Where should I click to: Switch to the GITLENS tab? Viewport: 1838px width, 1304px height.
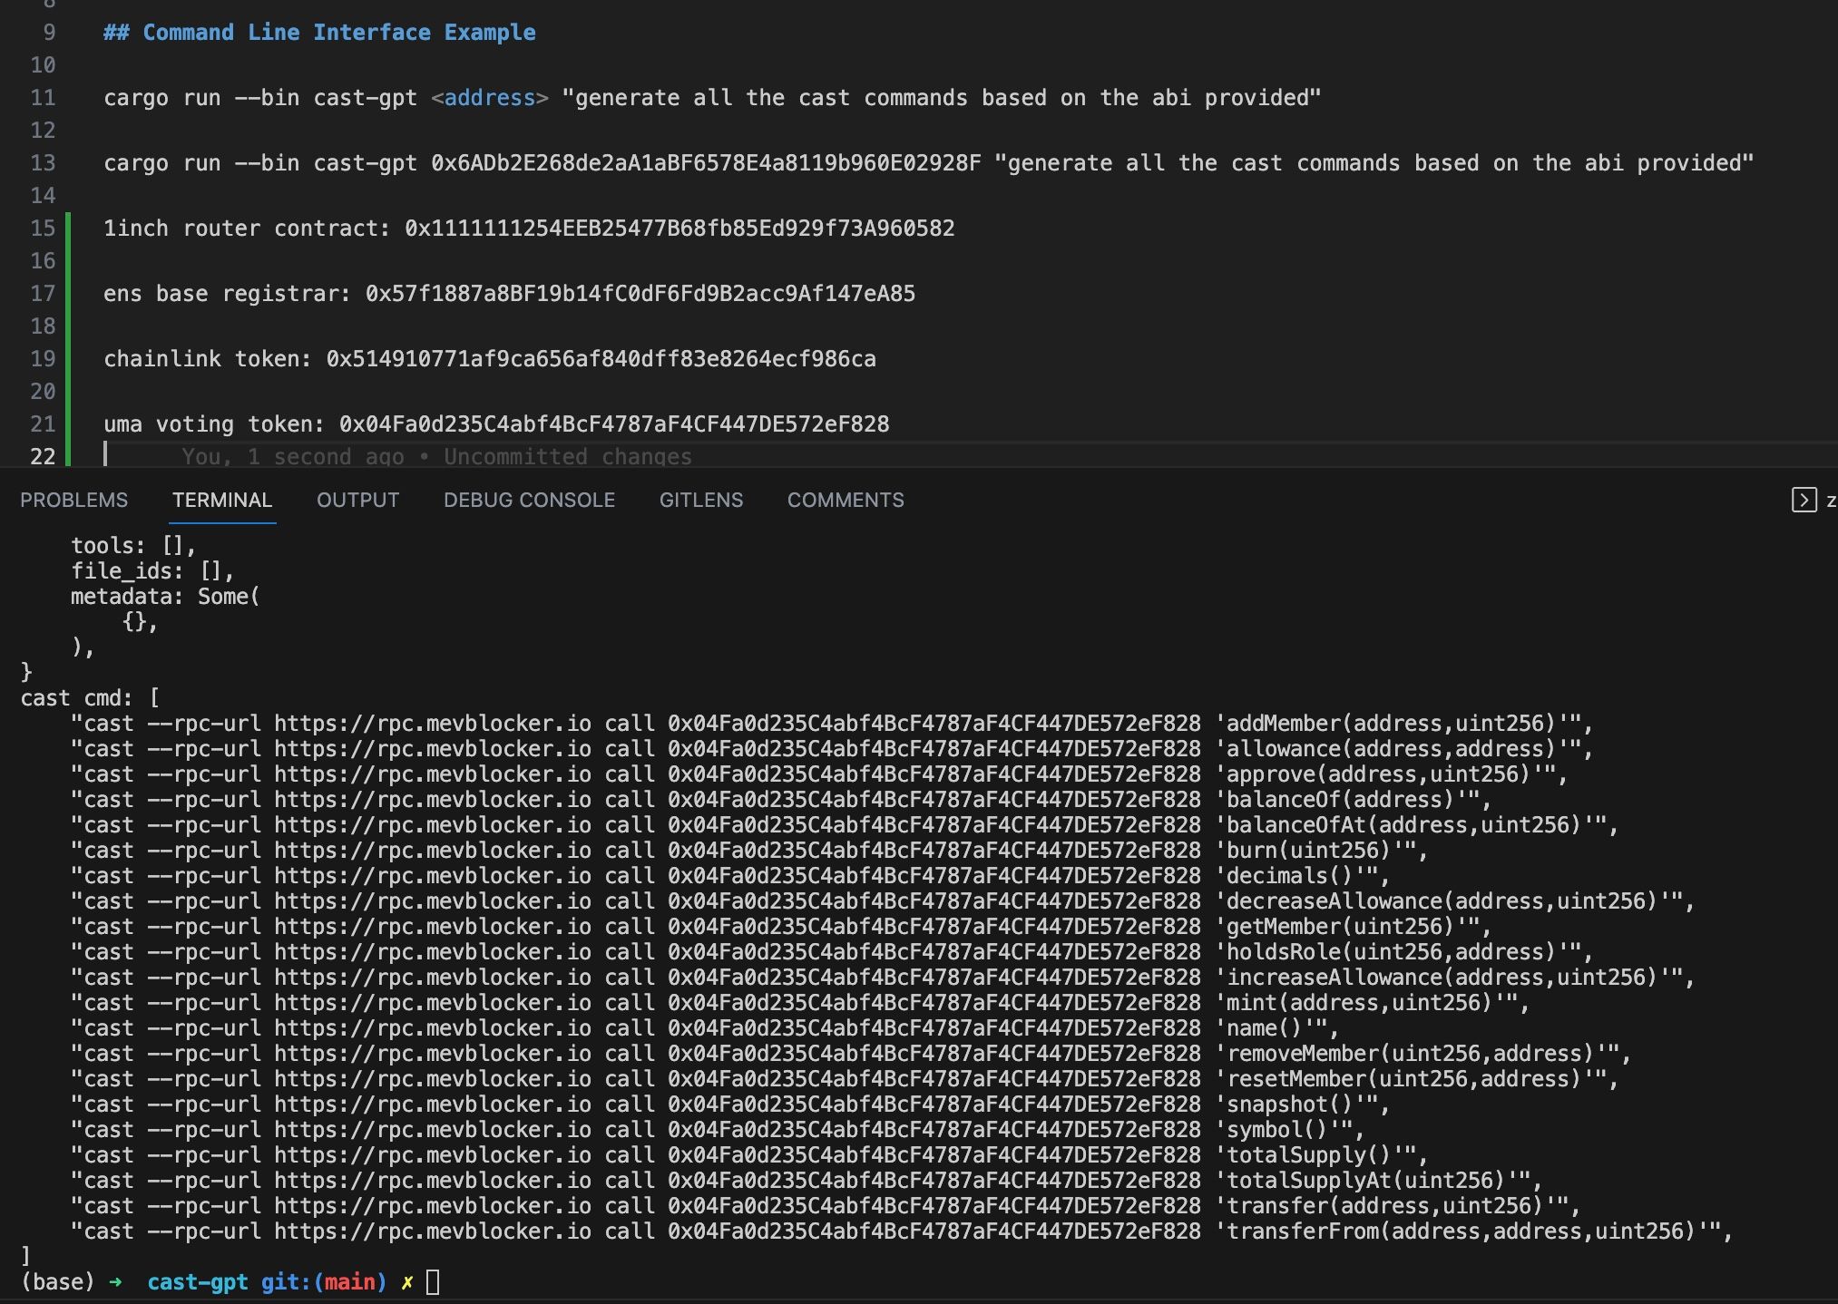click(701, 500)
